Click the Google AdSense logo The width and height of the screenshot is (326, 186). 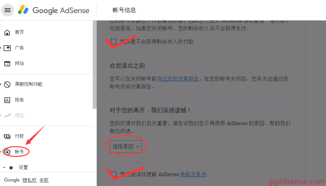pos(54,10)
